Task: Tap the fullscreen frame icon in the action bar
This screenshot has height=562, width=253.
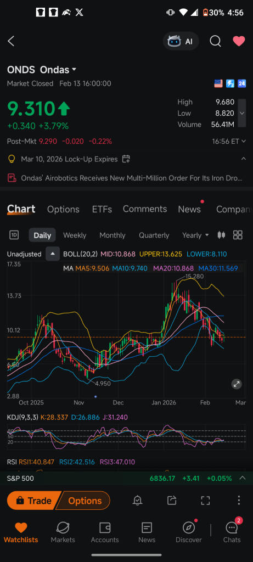Action: [205, 501]
